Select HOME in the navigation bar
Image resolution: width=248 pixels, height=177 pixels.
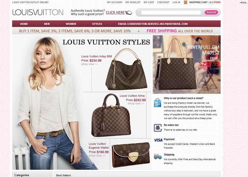tap(24, 24)
